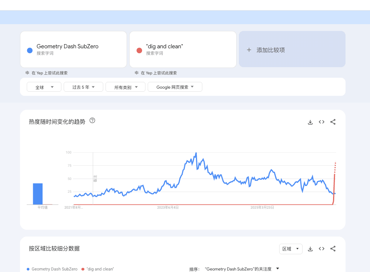The image size is (370, 272).
Task: Click the red spike at chart's right end
Action: pos(334,183)
